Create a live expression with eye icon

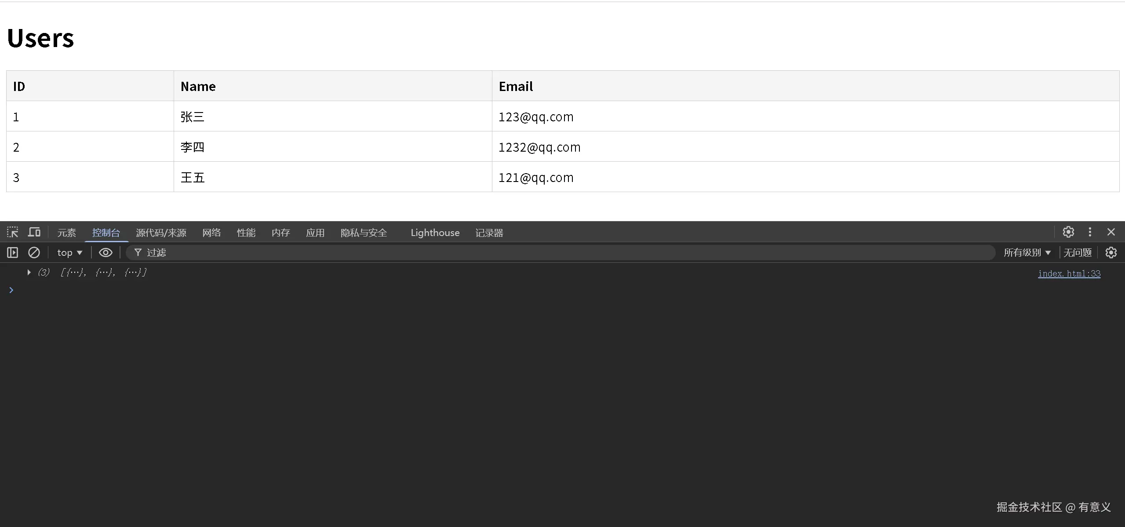point(106,253)
